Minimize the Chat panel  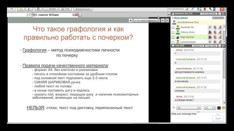click(x=219, y=46)
